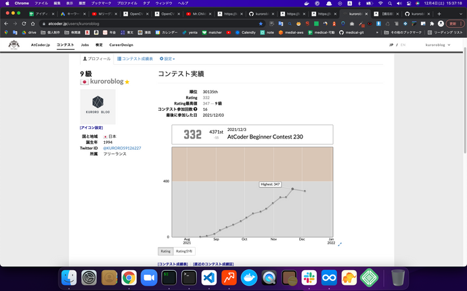Open Finder from the dock

tap(69, 278)
